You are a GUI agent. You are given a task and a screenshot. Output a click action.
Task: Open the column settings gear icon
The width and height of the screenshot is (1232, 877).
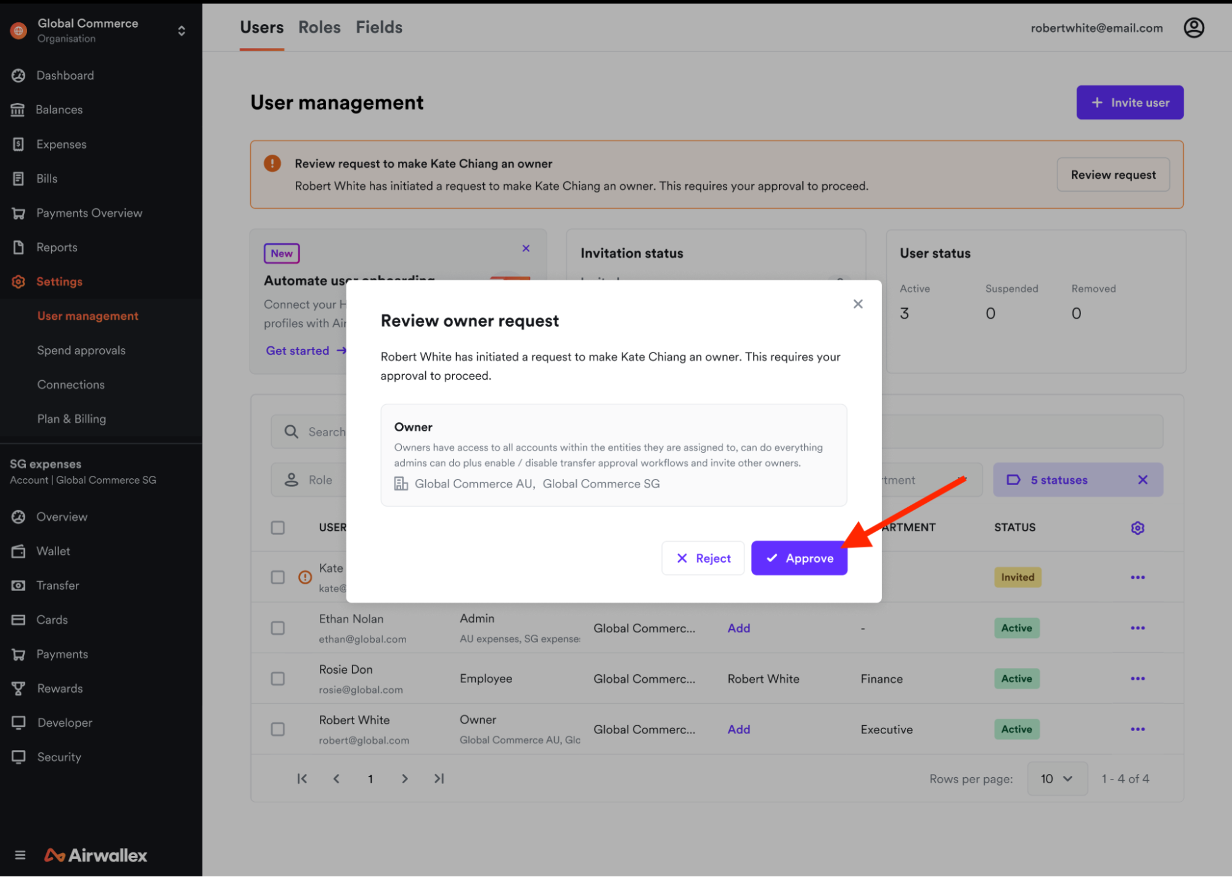pyautogui.click(x=1137, y=528)
